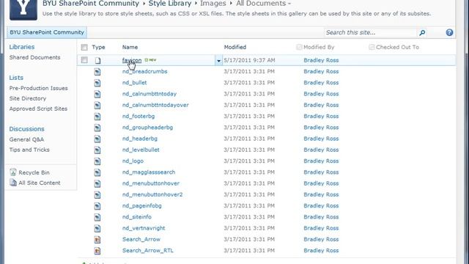Open the nd_vertnavright file link

pyautogui.click(x=144, y=228)
